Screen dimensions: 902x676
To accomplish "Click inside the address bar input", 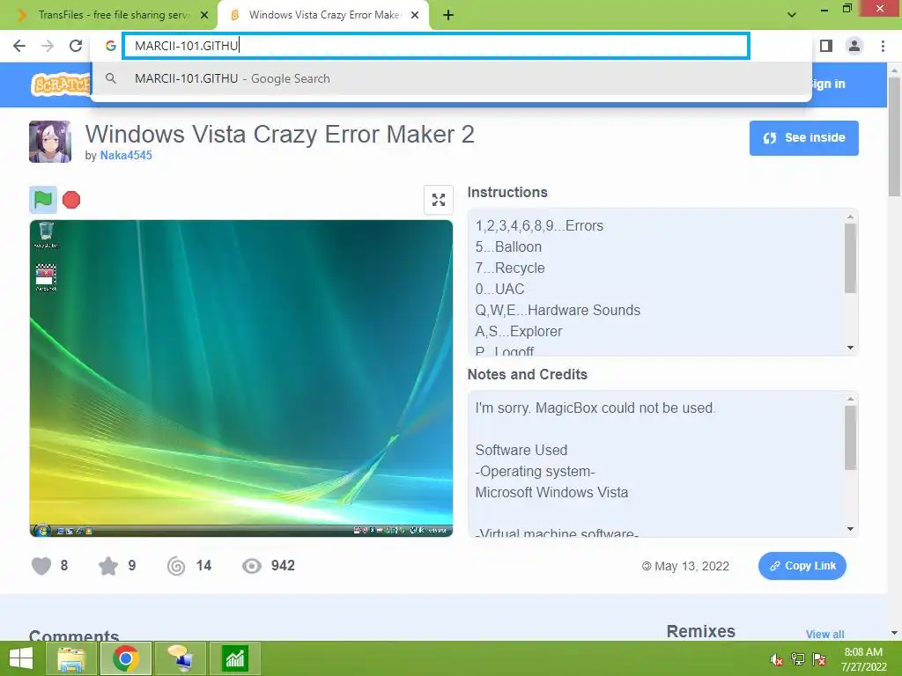I will tap(436, 46).
